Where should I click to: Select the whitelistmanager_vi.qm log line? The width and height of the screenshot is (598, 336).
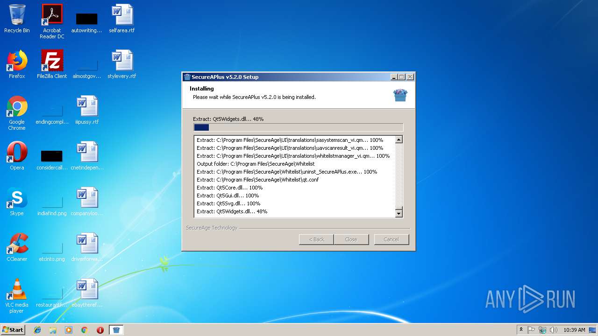coord(293,156)
